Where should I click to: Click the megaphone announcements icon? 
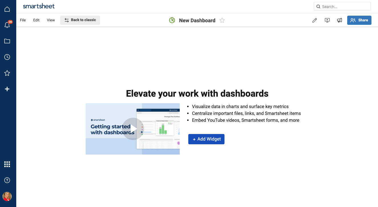point(340,20)
